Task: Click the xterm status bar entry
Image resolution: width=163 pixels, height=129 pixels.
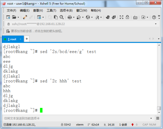Action: tap(80, 124)
